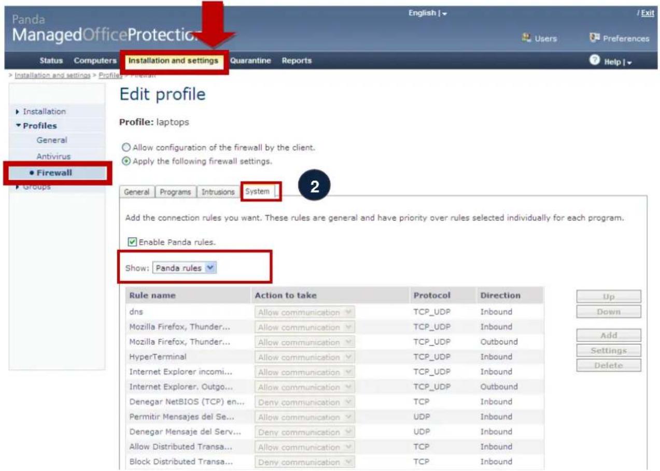Switch to the System tab
660x471 pixels.
[258, 191]
